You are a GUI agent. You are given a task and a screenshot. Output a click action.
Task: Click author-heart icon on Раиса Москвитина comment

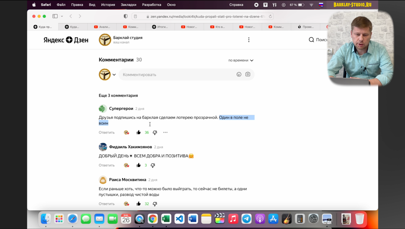tap(126, 204)
